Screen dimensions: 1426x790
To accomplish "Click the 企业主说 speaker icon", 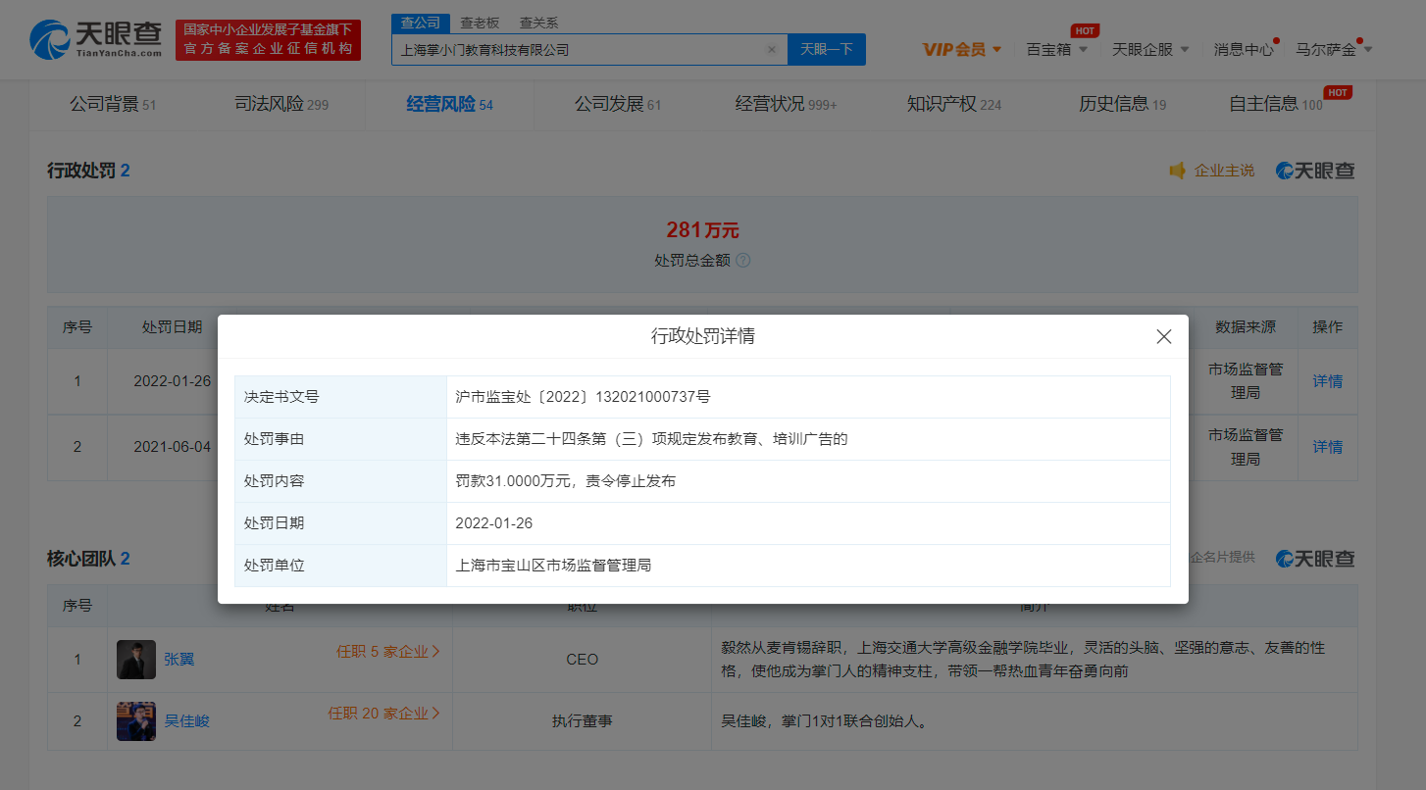I will (x=1178, y=171).
